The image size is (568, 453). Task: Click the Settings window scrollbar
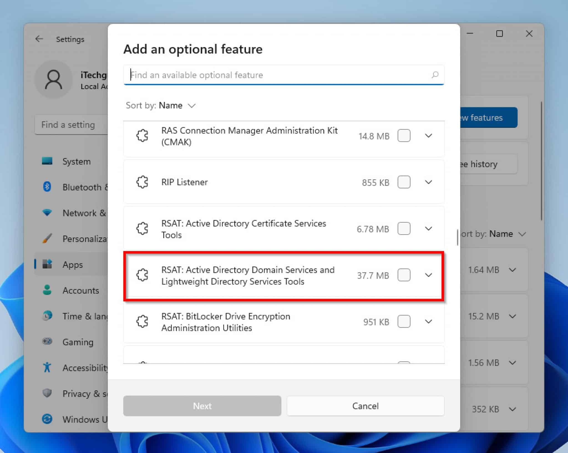click(x=541, y=161)
